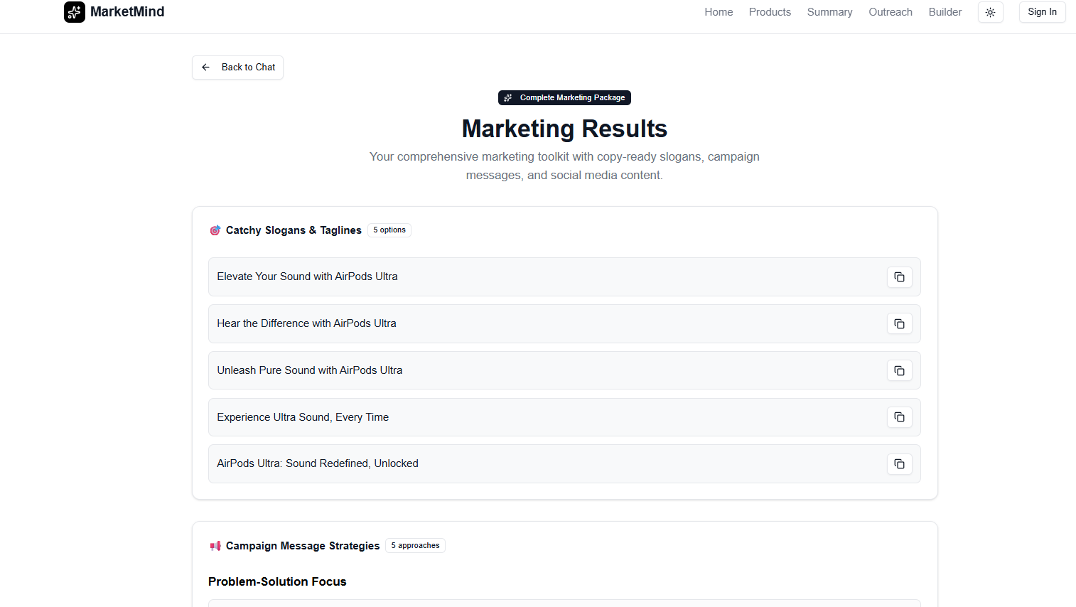Click the MarketMind logo icon

click(x=74, y=12)
